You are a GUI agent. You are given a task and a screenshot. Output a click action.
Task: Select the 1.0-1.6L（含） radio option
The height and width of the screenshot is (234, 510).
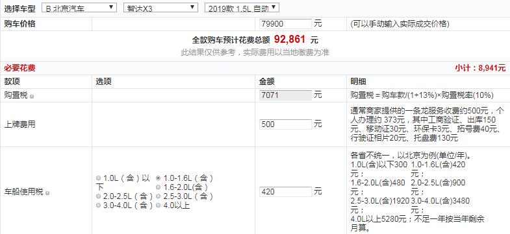click(x=159, y=178)
